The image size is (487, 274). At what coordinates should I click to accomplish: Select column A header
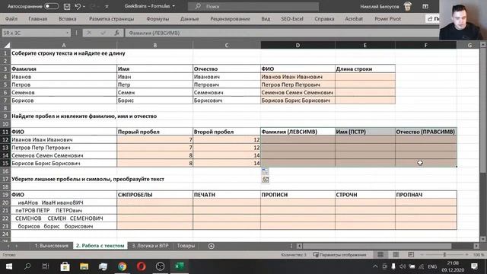[x=64, y=46]
